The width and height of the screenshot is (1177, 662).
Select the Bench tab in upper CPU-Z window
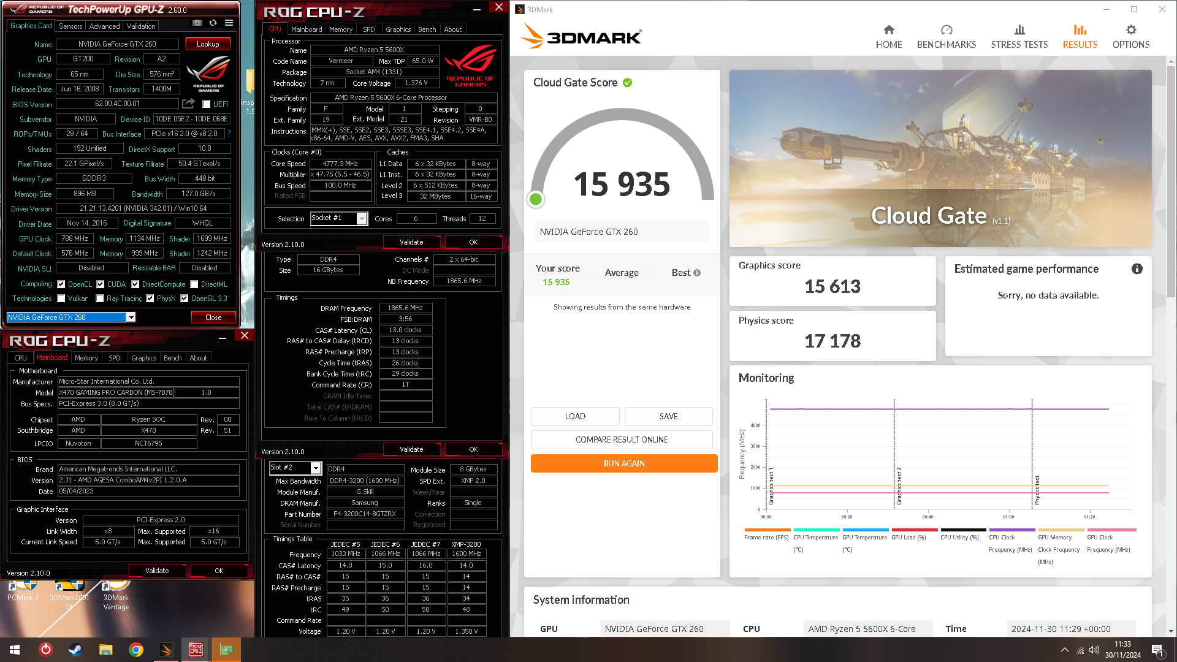(x=427, y=29)
